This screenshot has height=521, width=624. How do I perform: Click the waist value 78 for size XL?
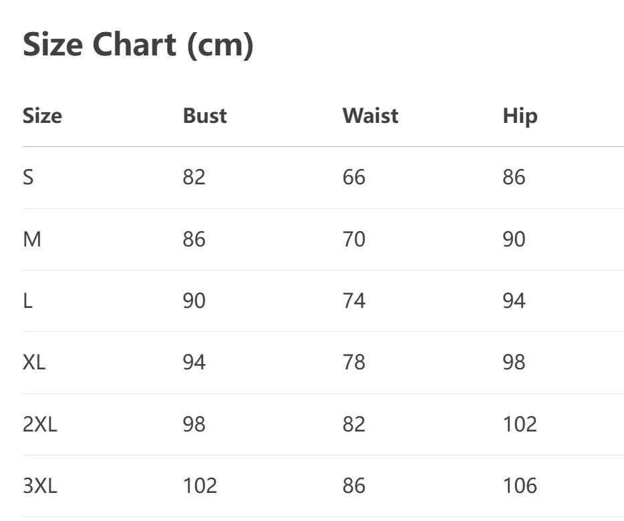pos(353,362)
